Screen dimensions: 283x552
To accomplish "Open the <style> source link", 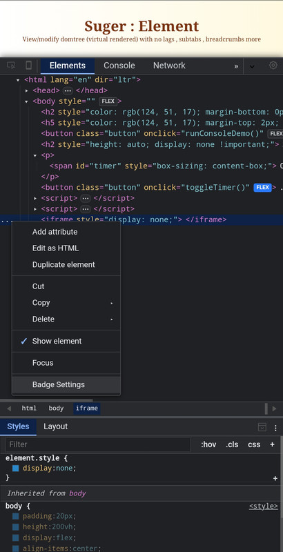I will pyautogui.click(x=263, y=506).
